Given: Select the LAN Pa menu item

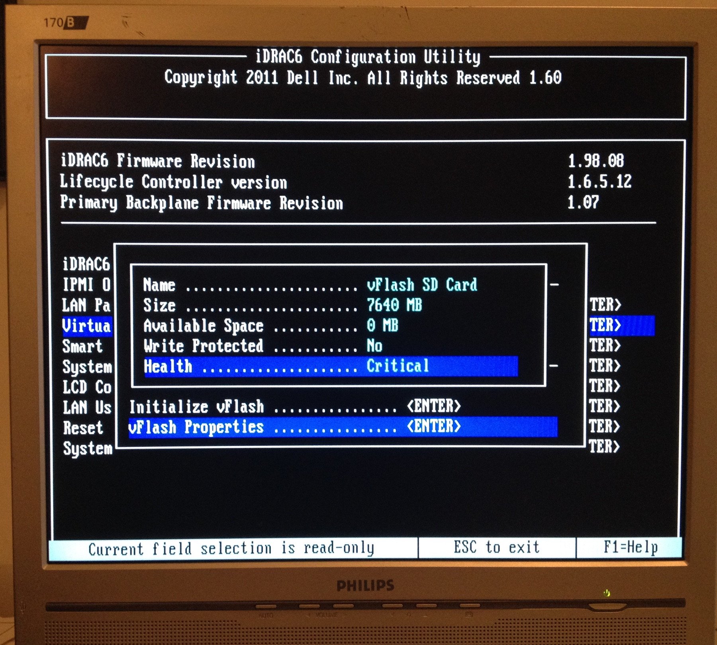Looking at the screenshot, I should click(86, 305).
